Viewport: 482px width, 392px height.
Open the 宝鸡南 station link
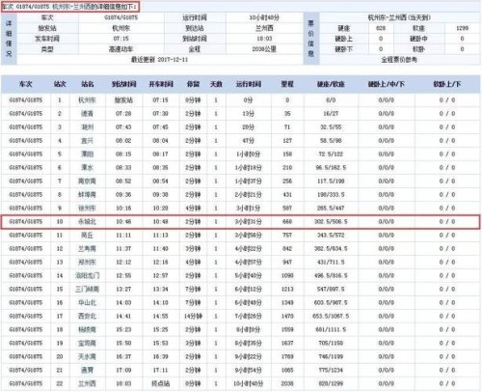click(x=87, y=344)
